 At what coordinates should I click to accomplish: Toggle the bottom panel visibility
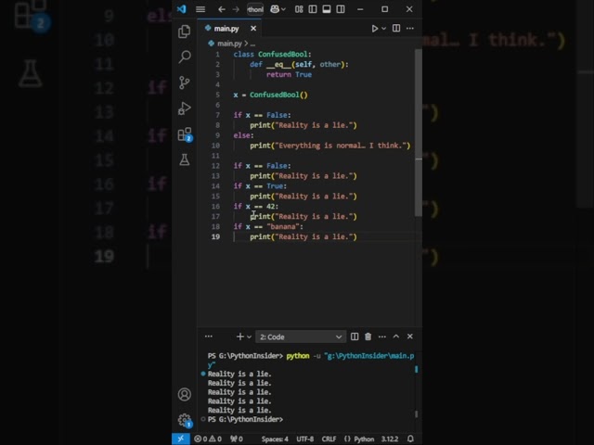pyautogui.click(x=327, y=9)
